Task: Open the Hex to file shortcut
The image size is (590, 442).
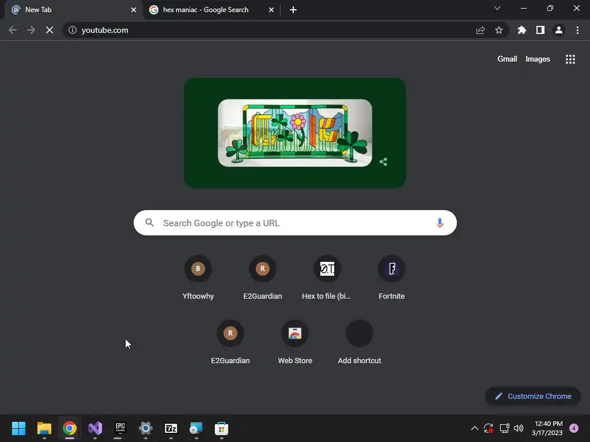Action: tap(327, 277)
